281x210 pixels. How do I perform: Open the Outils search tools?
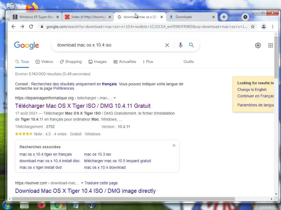click(189, 62)
